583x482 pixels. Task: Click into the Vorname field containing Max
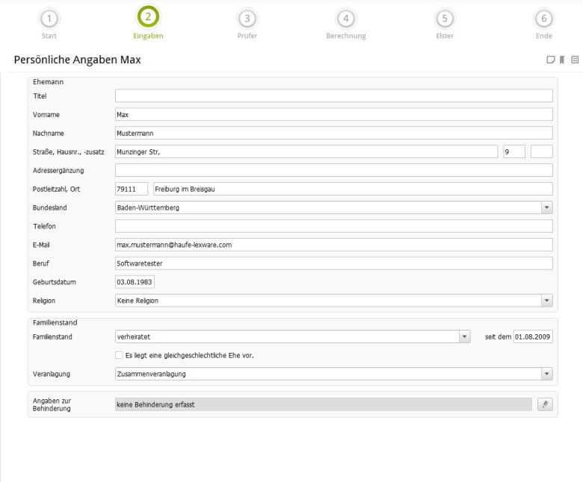pos(333,115)
